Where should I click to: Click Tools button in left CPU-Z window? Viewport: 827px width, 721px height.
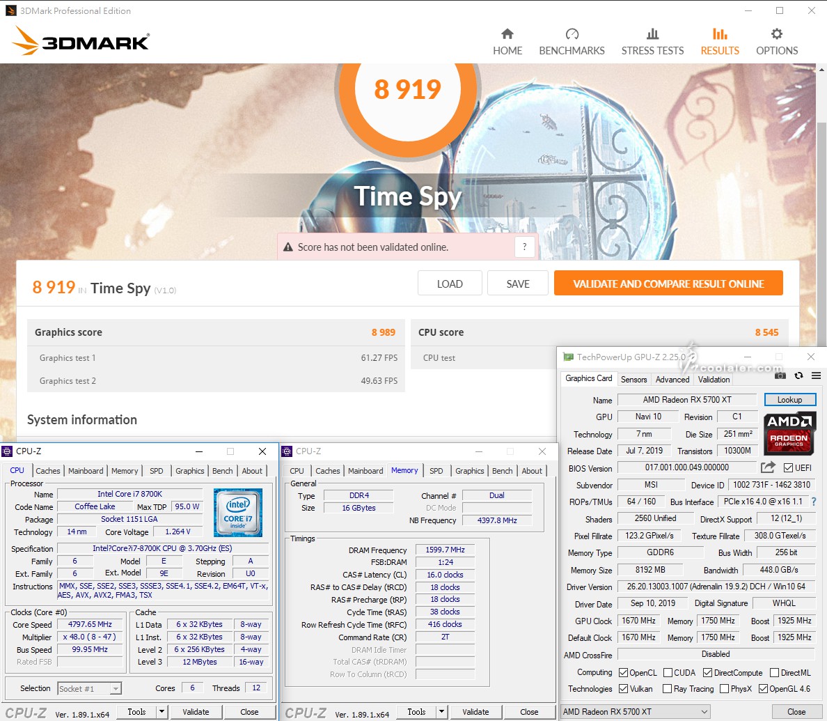pos(136,711)
